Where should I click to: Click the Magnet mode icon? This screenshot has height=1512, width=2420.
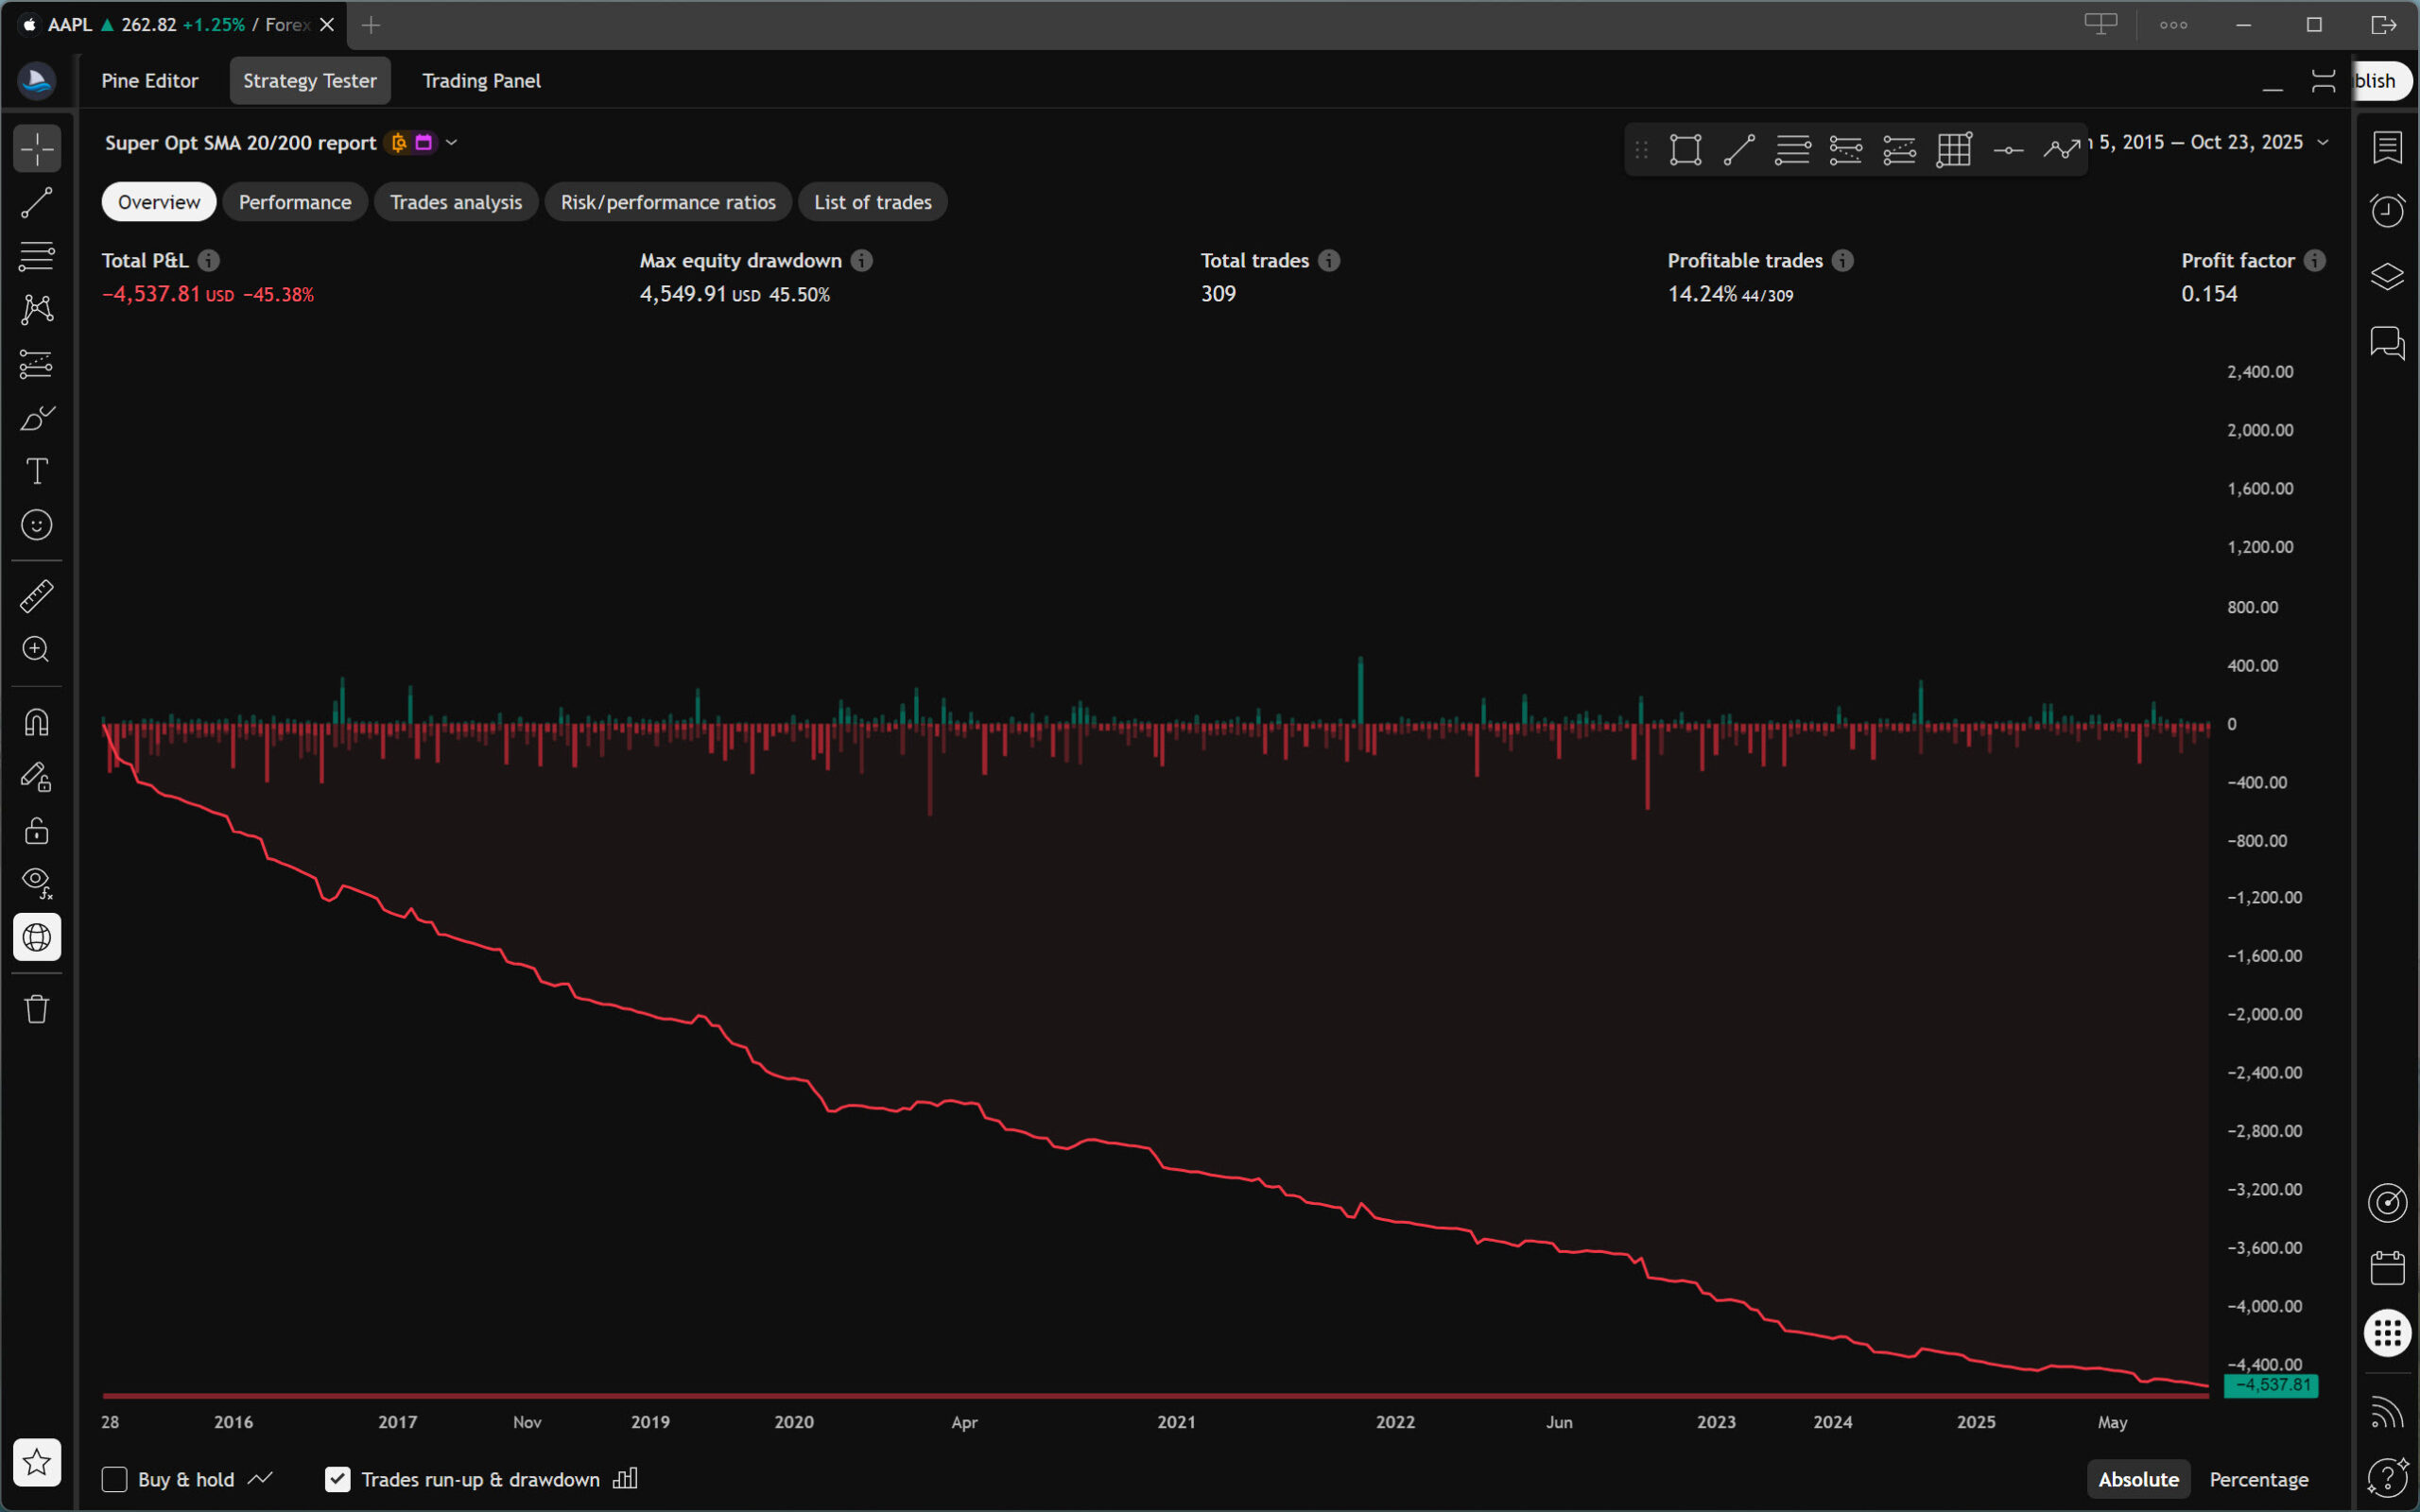[x=37, y=722]
